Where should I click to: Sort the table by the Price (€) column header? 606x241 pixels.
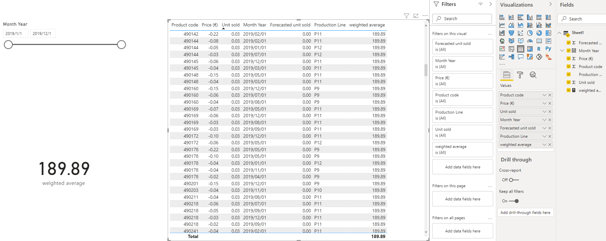click(x=210, y=25)
